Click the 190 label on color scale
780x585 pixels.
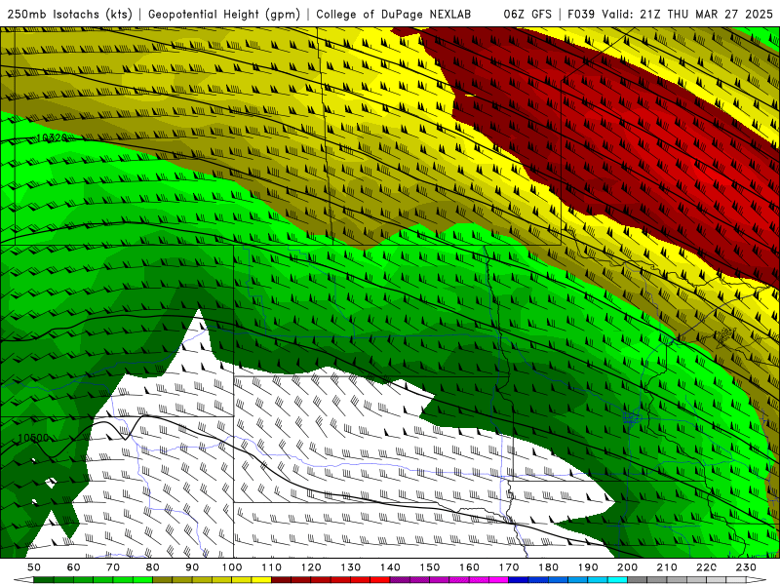(588, 567)
